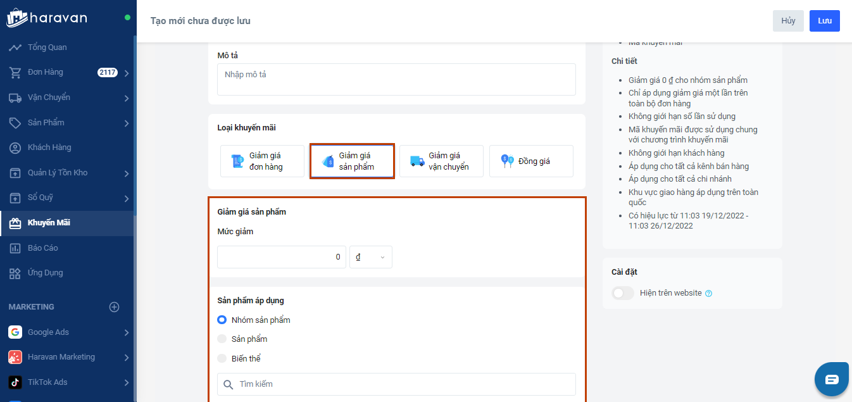Click 'Giảm giá 0 ₫ cho nhóm sản phẩm' text

pos(688,80)
